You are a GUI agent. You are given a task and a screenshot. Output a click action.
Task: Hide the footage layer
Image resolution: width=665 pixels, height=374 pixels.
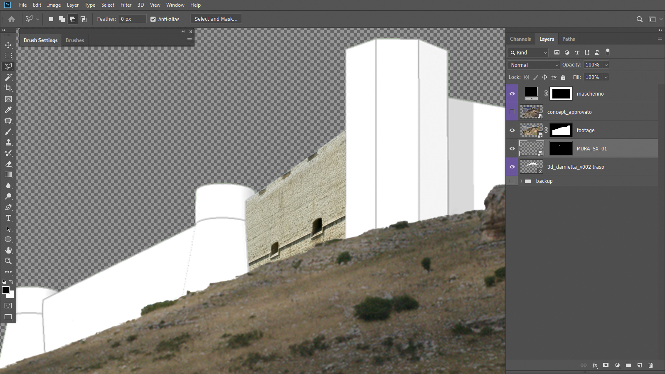512,130
